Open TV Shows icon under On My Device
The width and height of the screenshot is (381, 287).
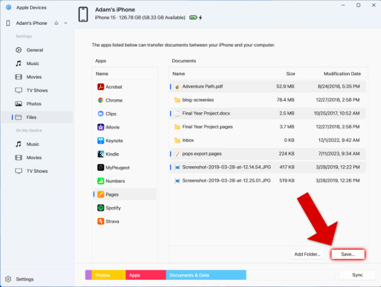click(18, 171)
